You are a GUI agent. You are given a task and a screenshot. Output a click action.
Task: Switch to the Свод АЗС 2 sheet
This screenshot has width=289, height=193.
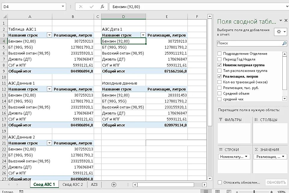(x=72, y=185)
